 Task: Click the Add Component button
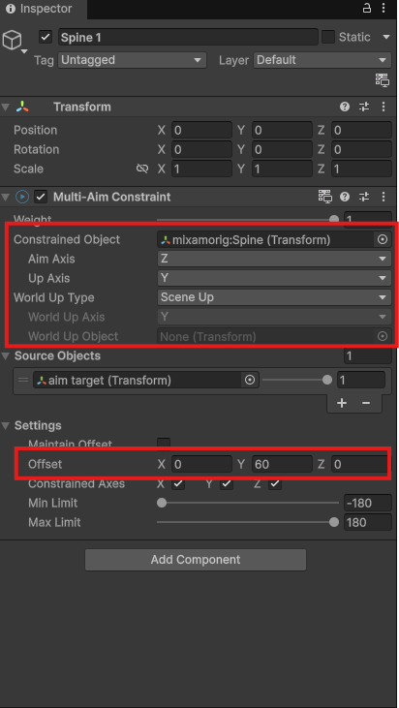pos(196,560)
